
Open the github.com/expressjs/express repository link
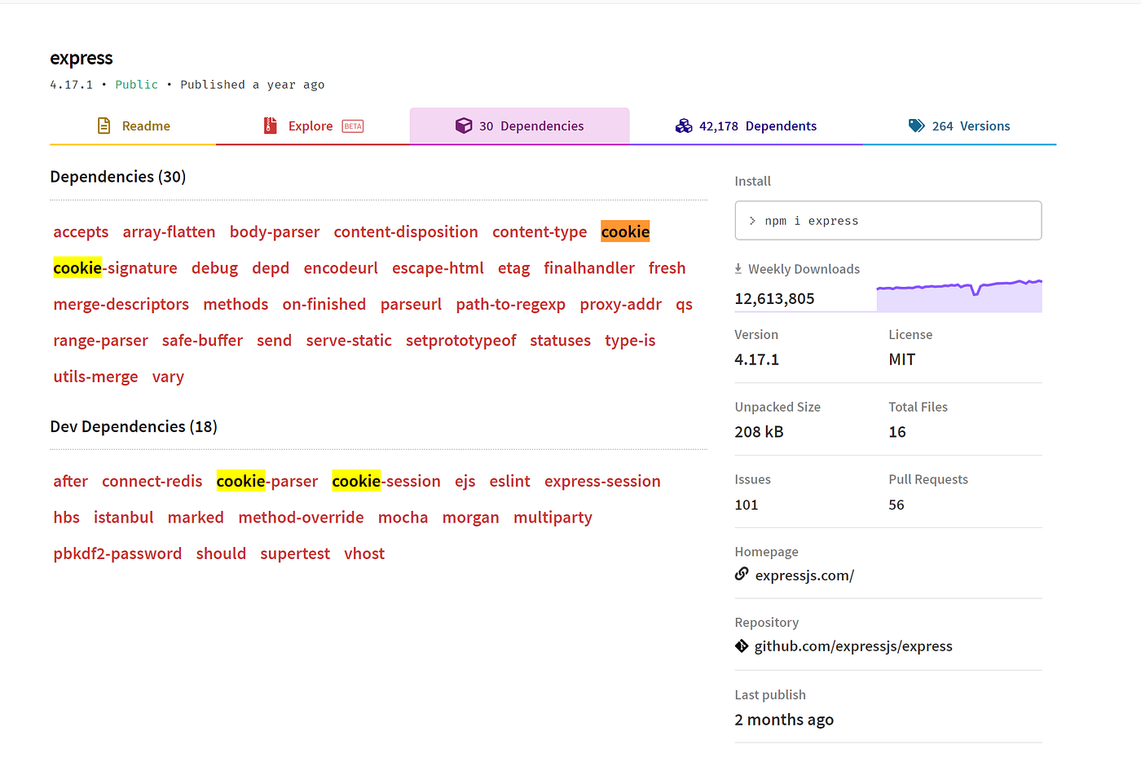tap(852, 646)
